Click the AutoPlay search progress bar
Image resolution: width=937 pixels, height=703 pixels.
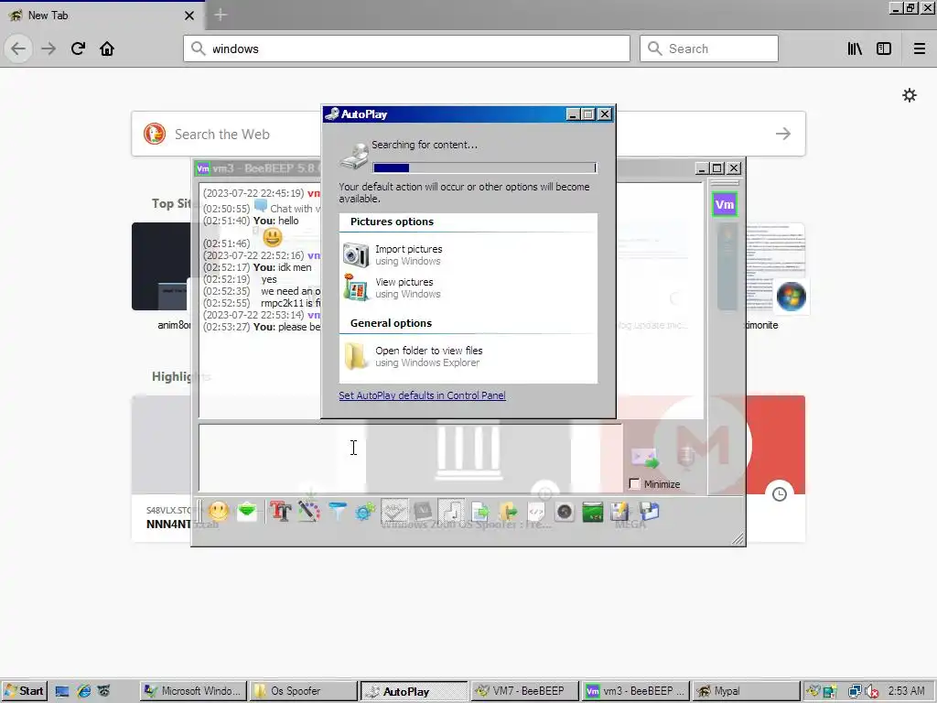[484, 168]
